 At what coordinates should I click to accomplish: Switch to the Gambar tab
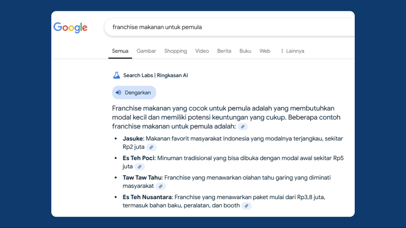pyautogui.click(x=146, y=51)
